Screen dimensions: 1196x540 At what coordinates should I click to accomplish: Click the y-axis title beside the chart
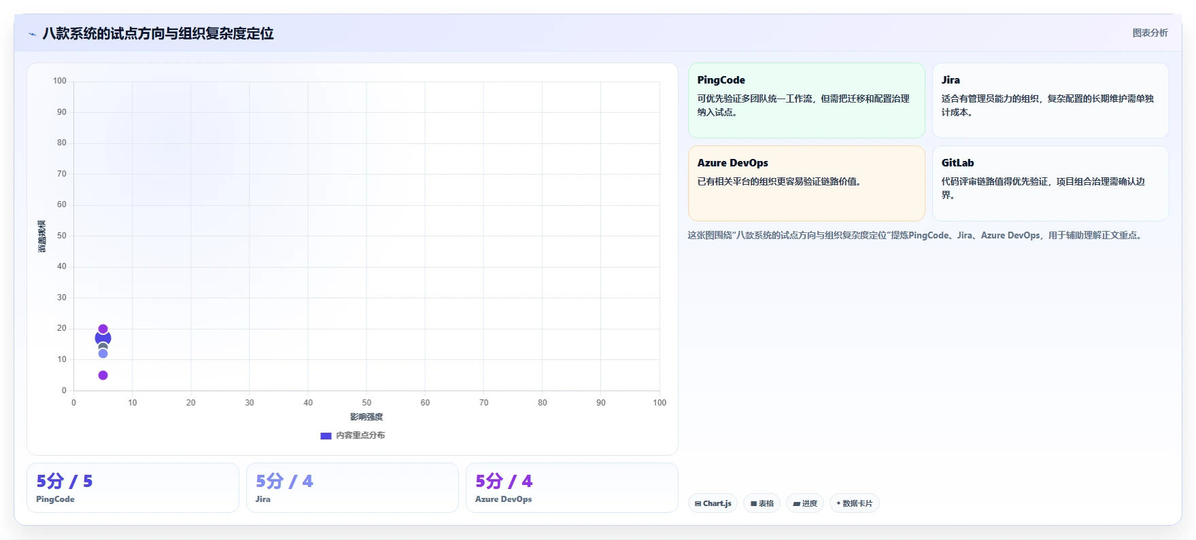point(42,236)
